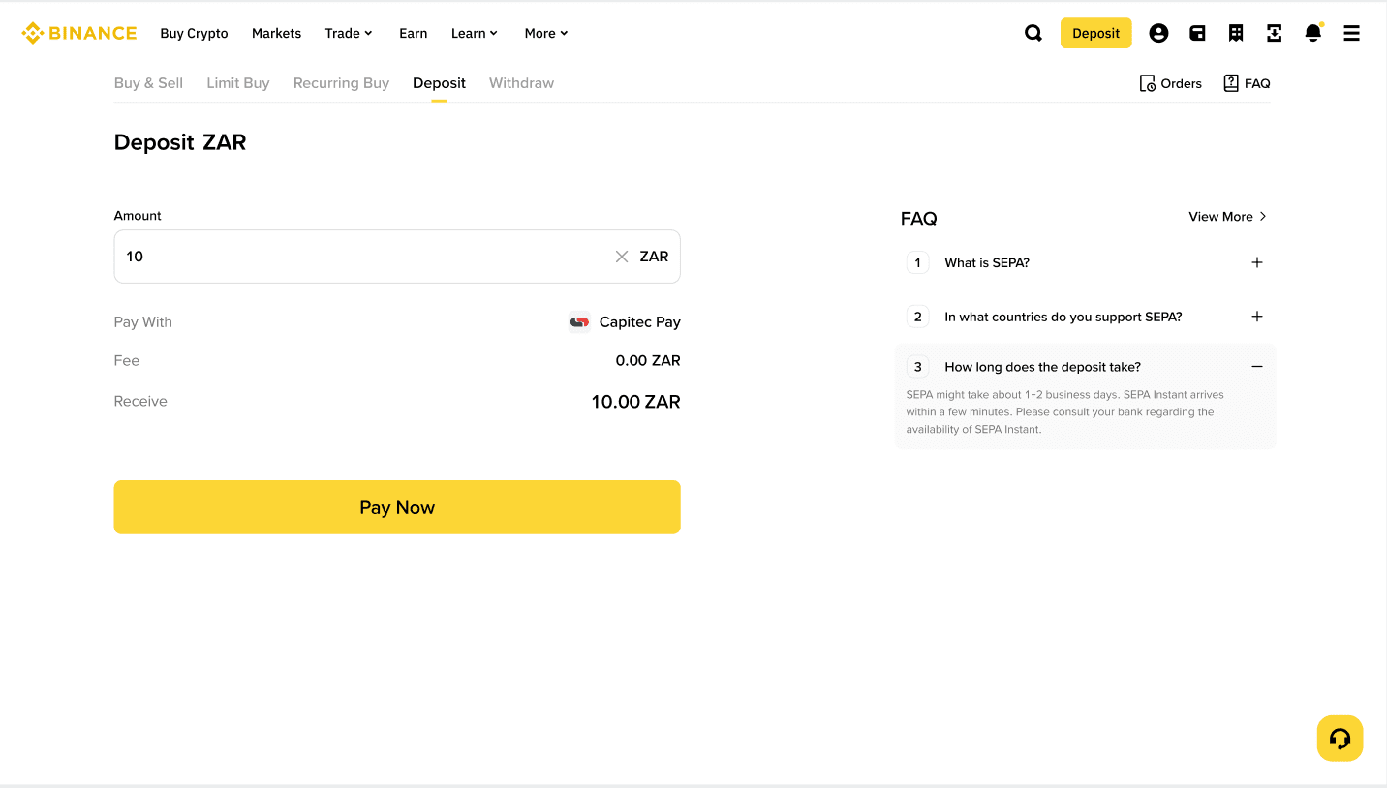Clear the amount with the X icon
This screenshot has width=1387, height=788.
point(622,257)
